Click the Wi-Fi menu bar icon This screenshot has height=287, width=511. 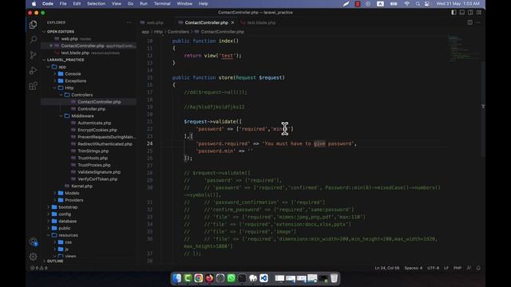tap(406, 4)
